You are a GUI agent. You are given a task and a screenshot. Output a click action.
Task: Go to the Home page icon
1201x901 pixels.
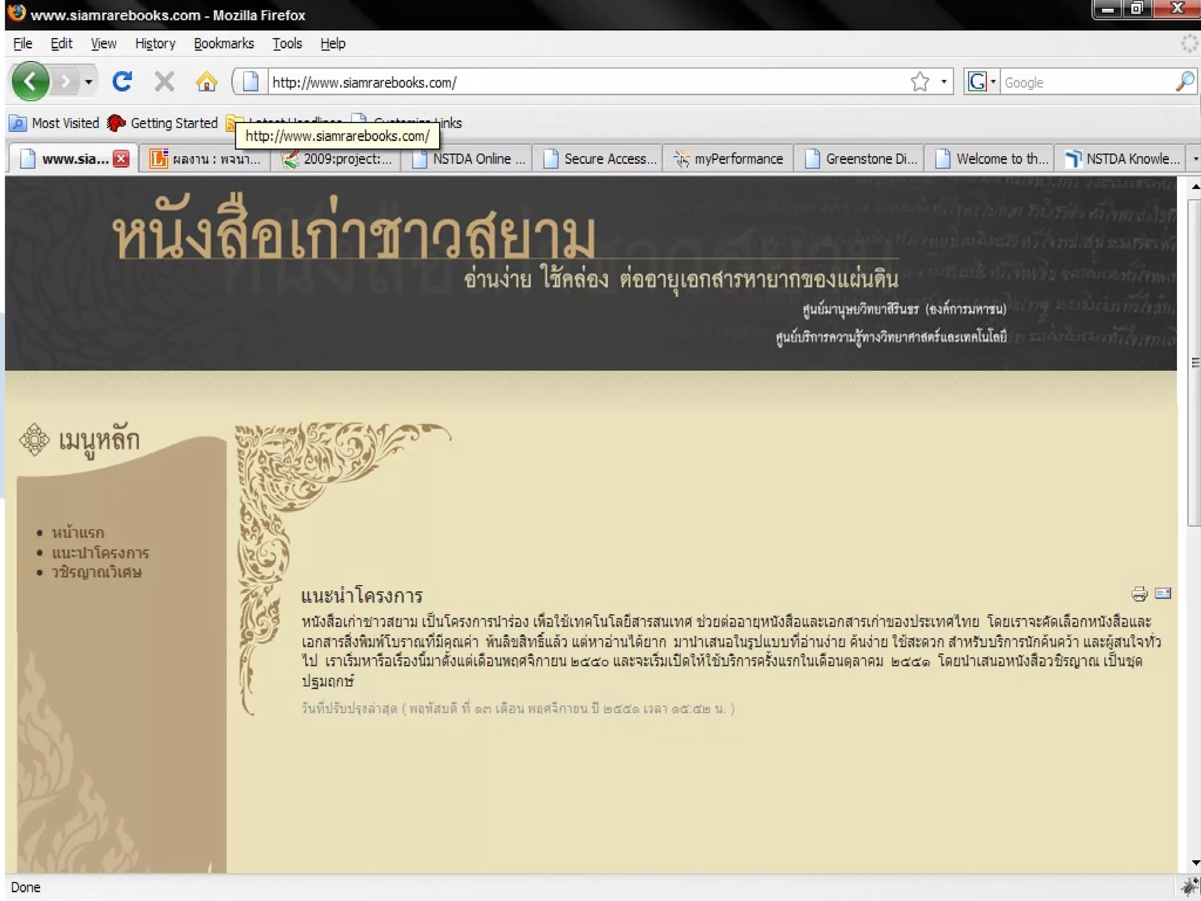coord(206,82)
